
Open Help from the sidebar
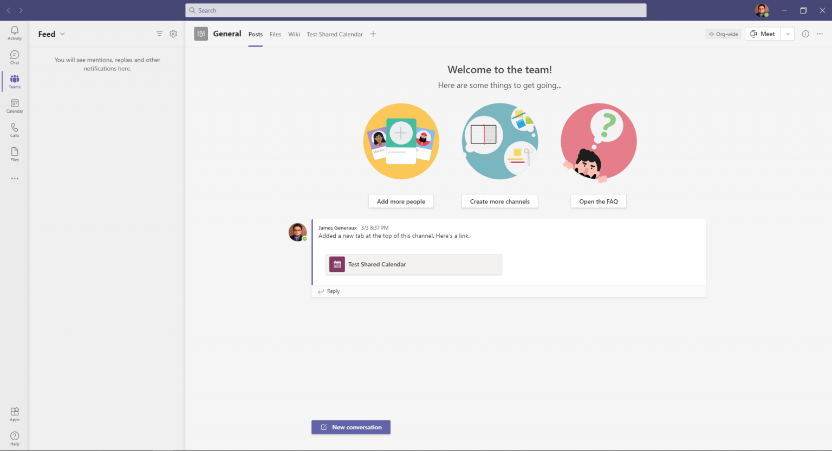[15, 439]
